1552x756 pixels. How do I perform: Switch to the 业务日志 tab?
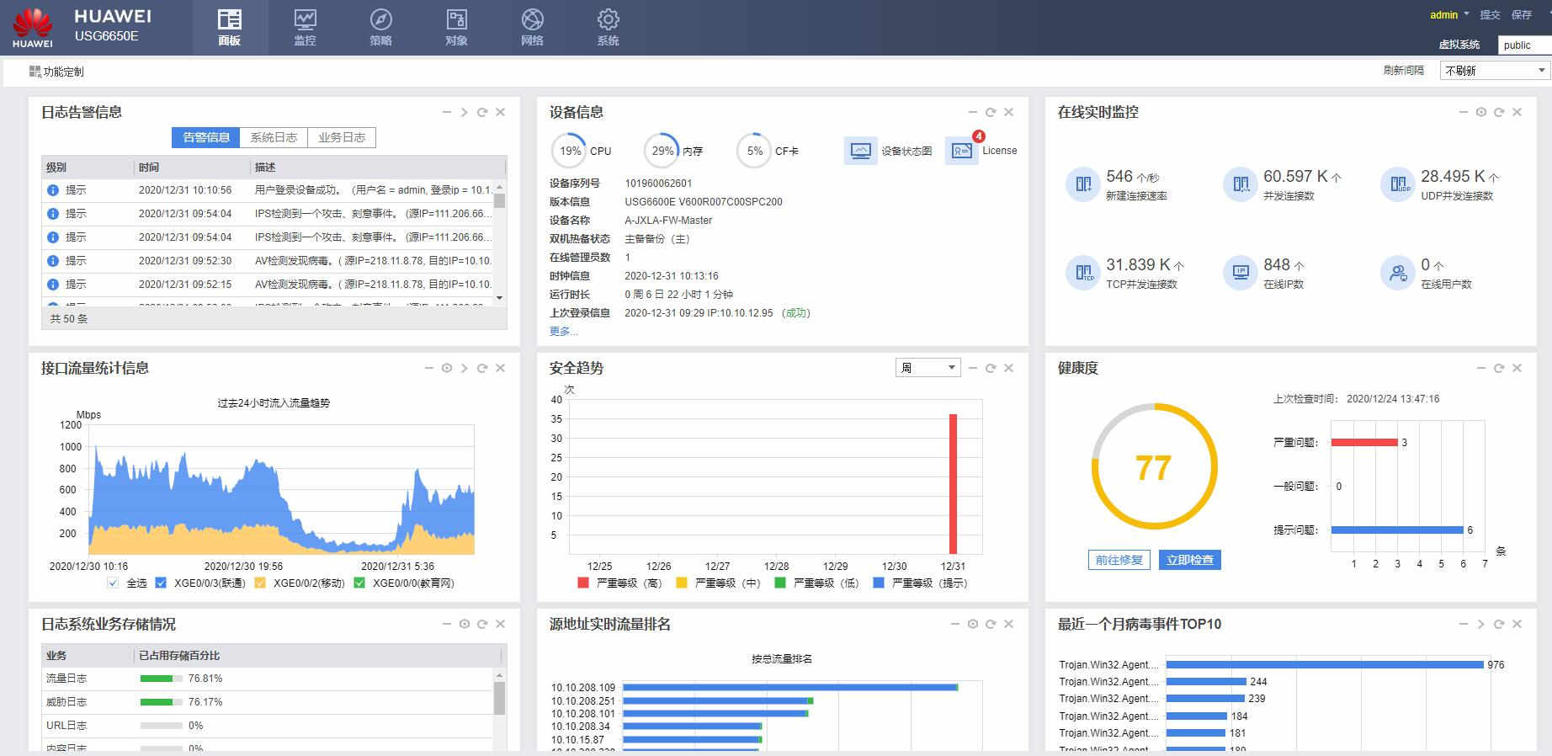(342, 137)
